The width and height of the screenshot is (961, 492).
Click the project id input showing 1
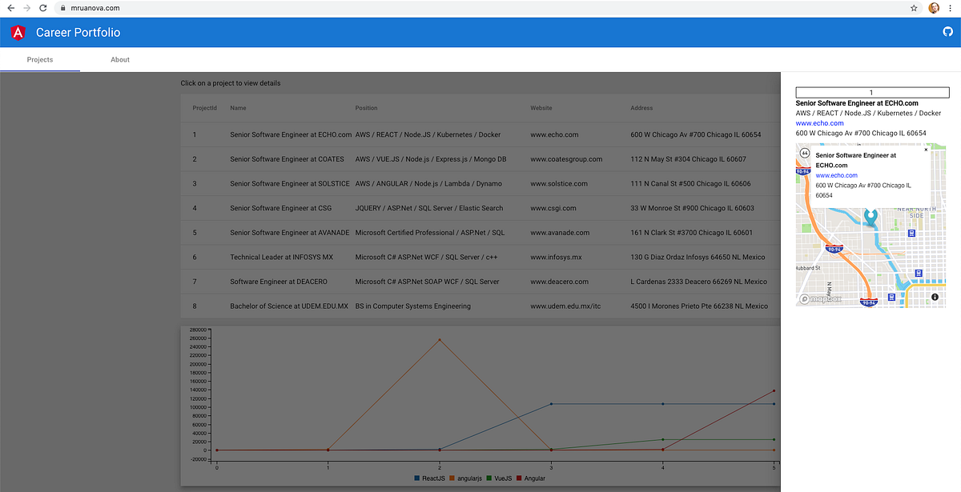pyautogui.click(x=871, y=92)
